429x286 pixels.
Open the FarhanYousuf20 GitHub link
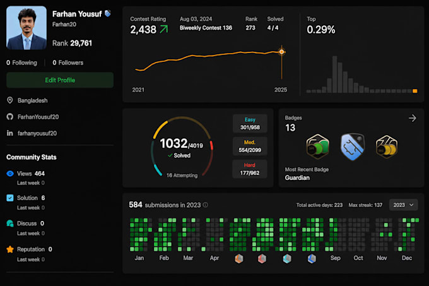tap(38, 117)
